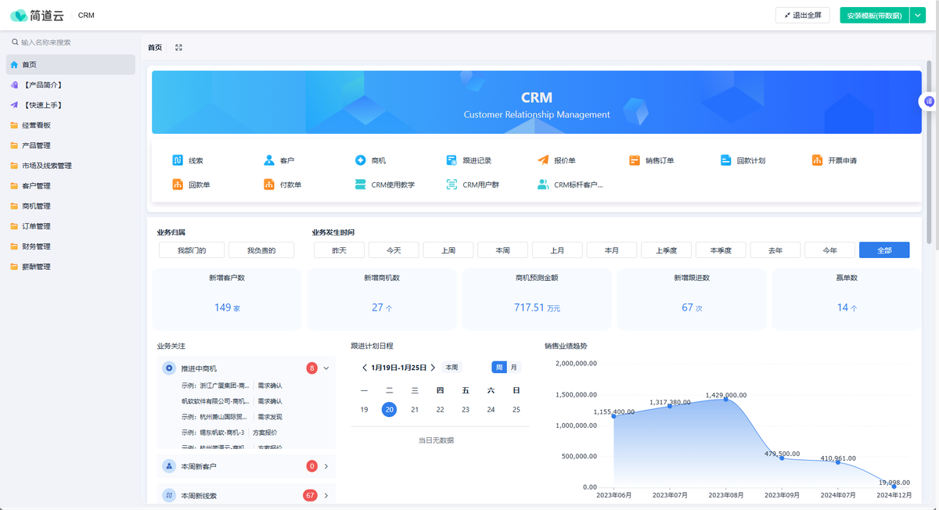Screen dimensions: 939x510
Task: Select 我部门的 ownership filter
Action: pos(192,250)
